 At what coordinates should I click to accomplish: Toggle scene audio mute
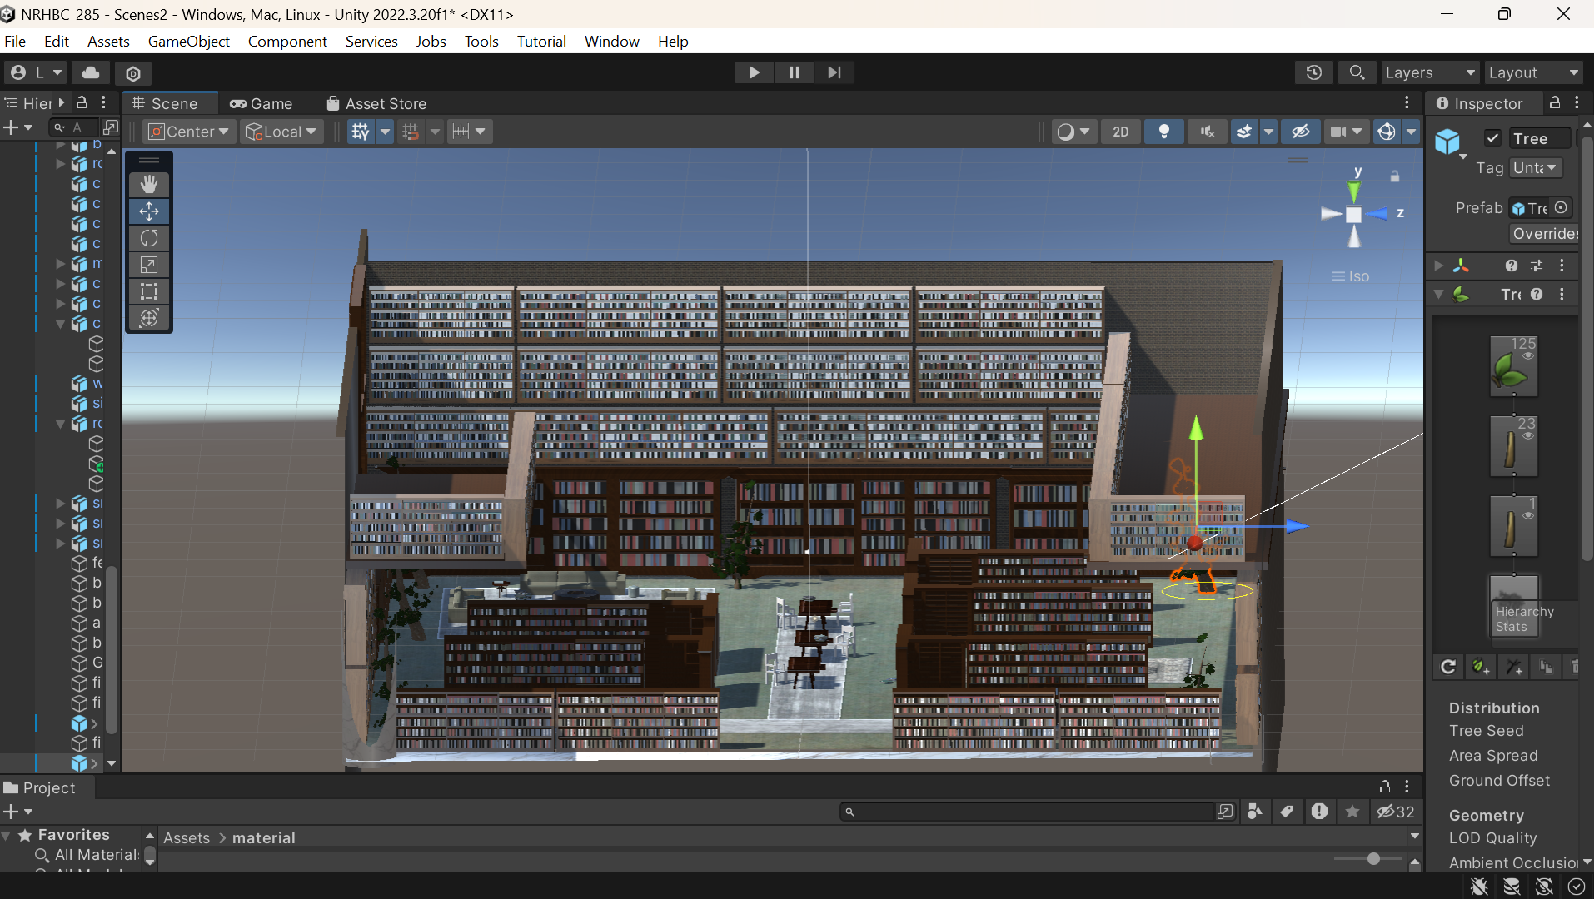(x=1208, y=132)
